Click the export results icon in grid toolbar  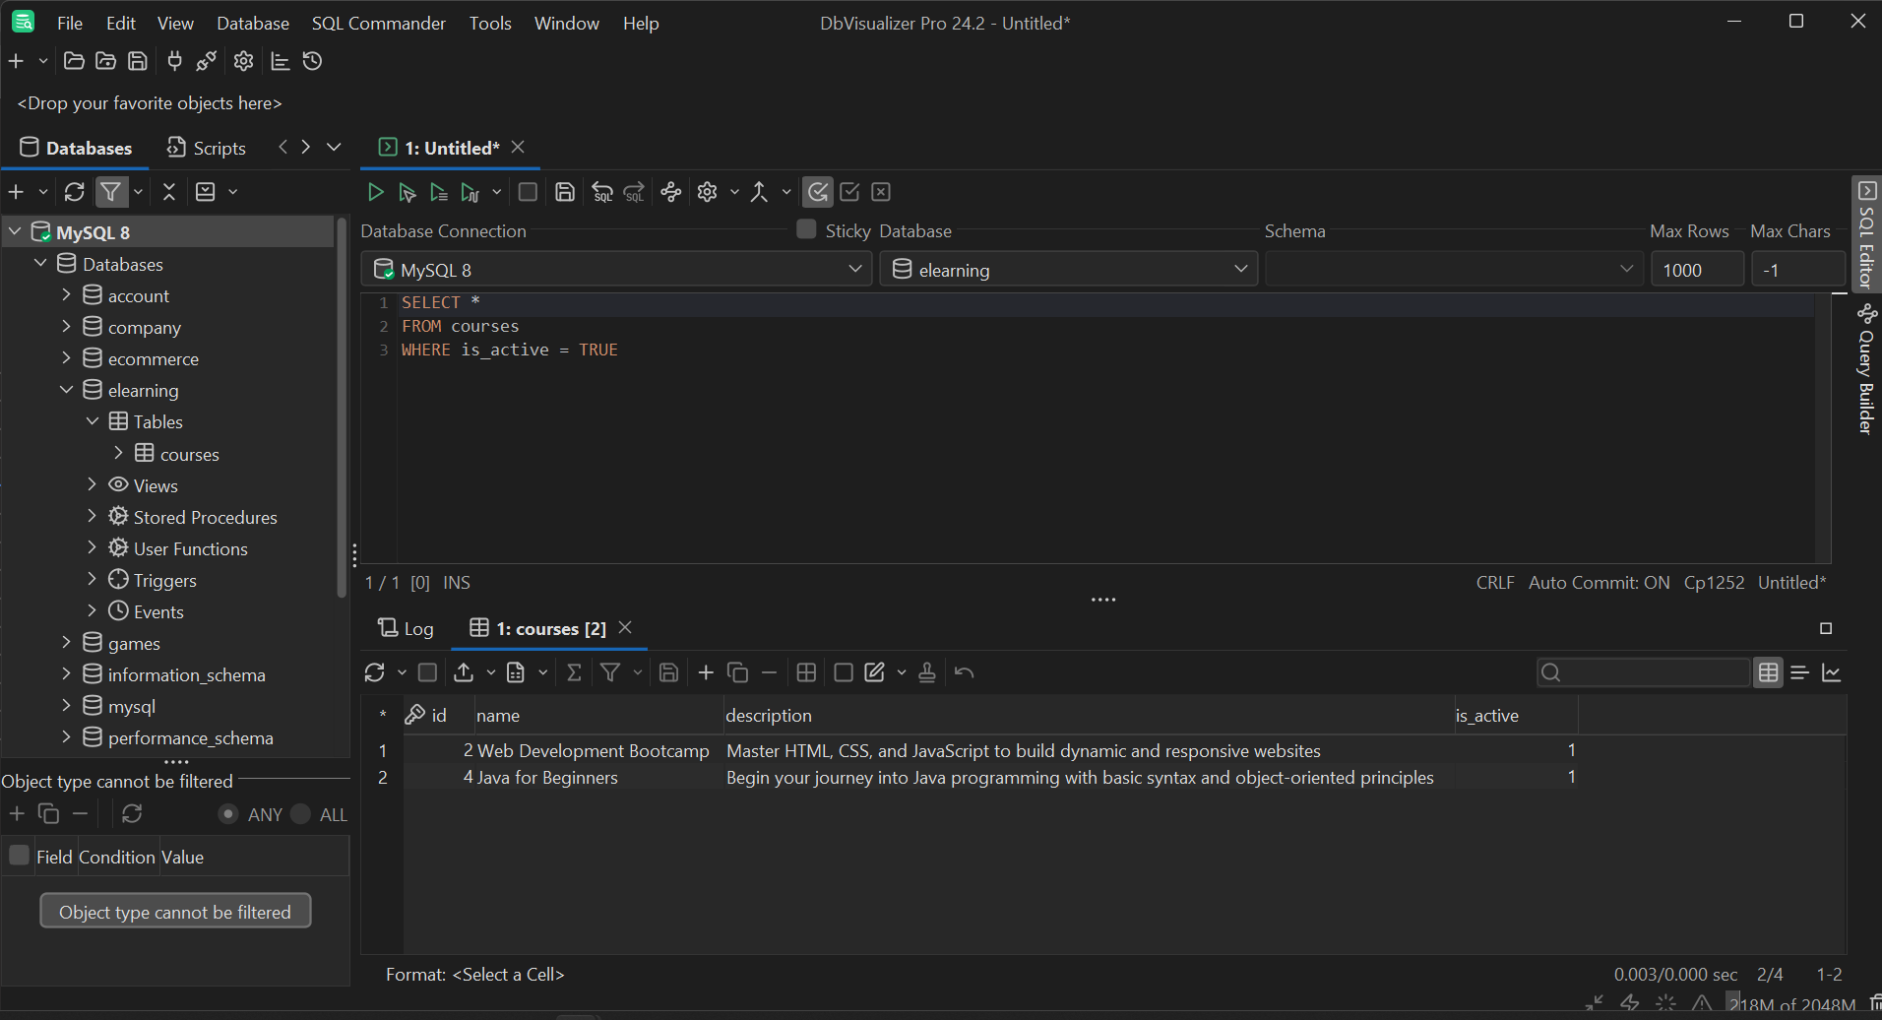(464, 672)
